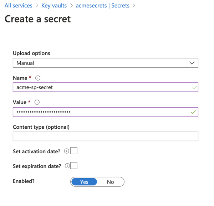Switch Enabled toggle to No
The image size is (214, 206).
coord(111,182)
